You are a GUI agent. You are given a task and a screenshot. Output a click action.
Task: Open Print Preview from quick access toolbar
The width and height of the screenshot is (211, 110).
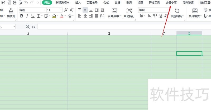[21, 3]
